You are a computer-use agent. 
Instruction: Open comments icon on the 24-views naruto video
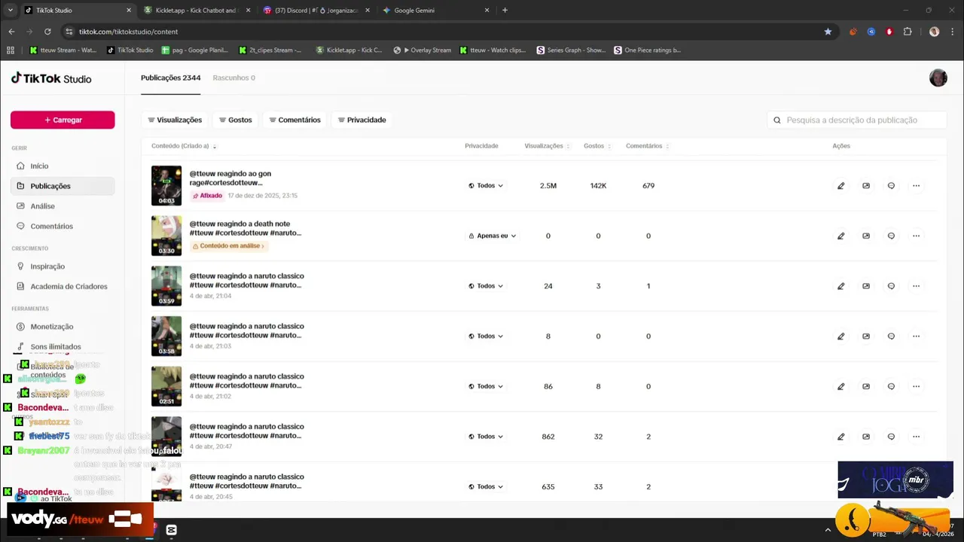[x=891, y=286]
